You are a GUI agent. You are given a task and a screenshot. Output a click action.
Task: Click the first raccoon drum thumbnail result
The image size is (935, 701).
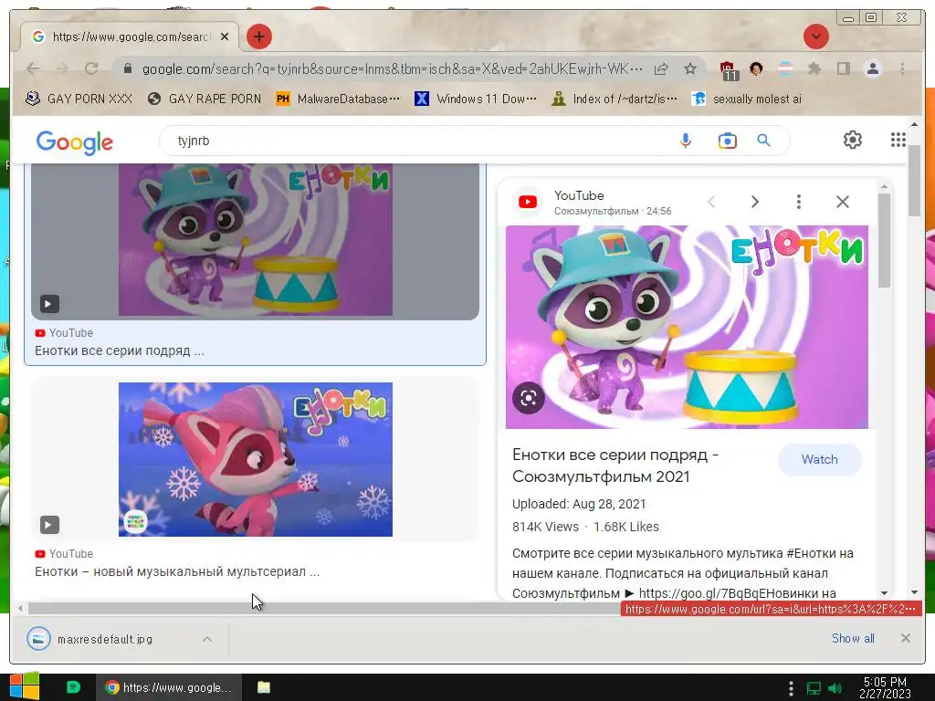[x=256, y=240]
